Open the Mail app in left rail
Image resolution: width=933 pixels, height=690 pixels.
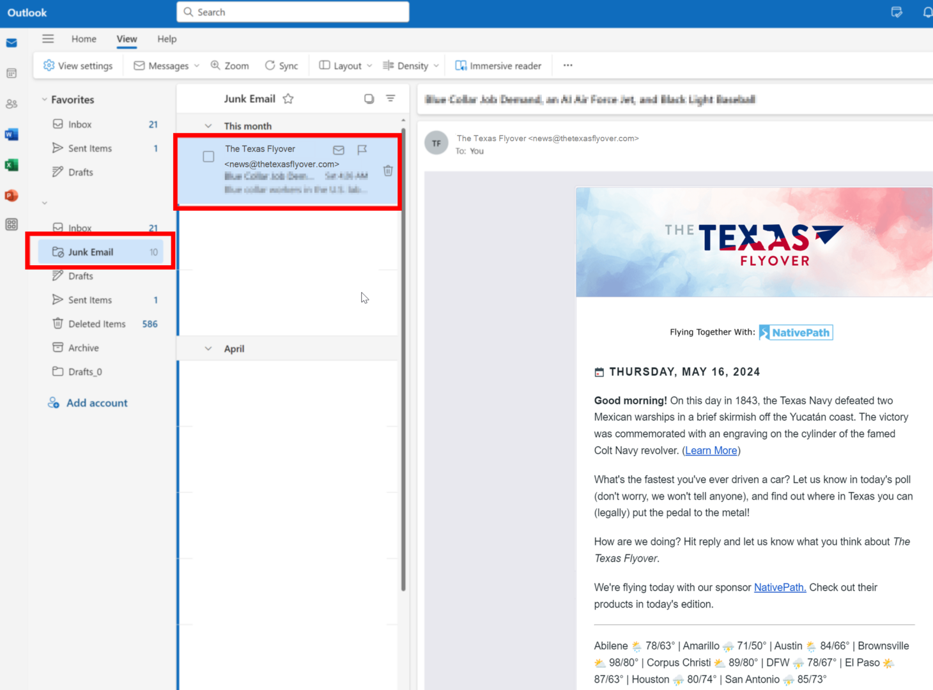12,43
